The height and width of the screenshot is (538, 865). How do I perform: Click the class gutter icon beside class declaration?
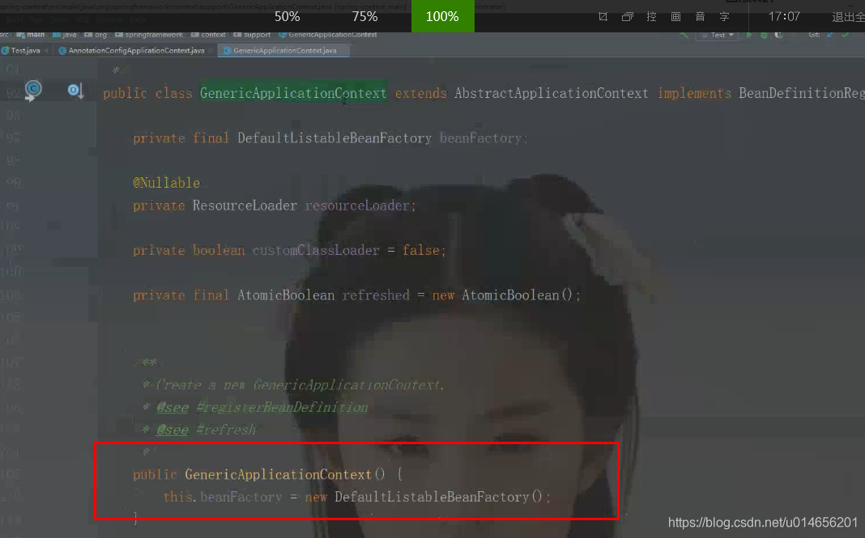[x=33, y=90]
